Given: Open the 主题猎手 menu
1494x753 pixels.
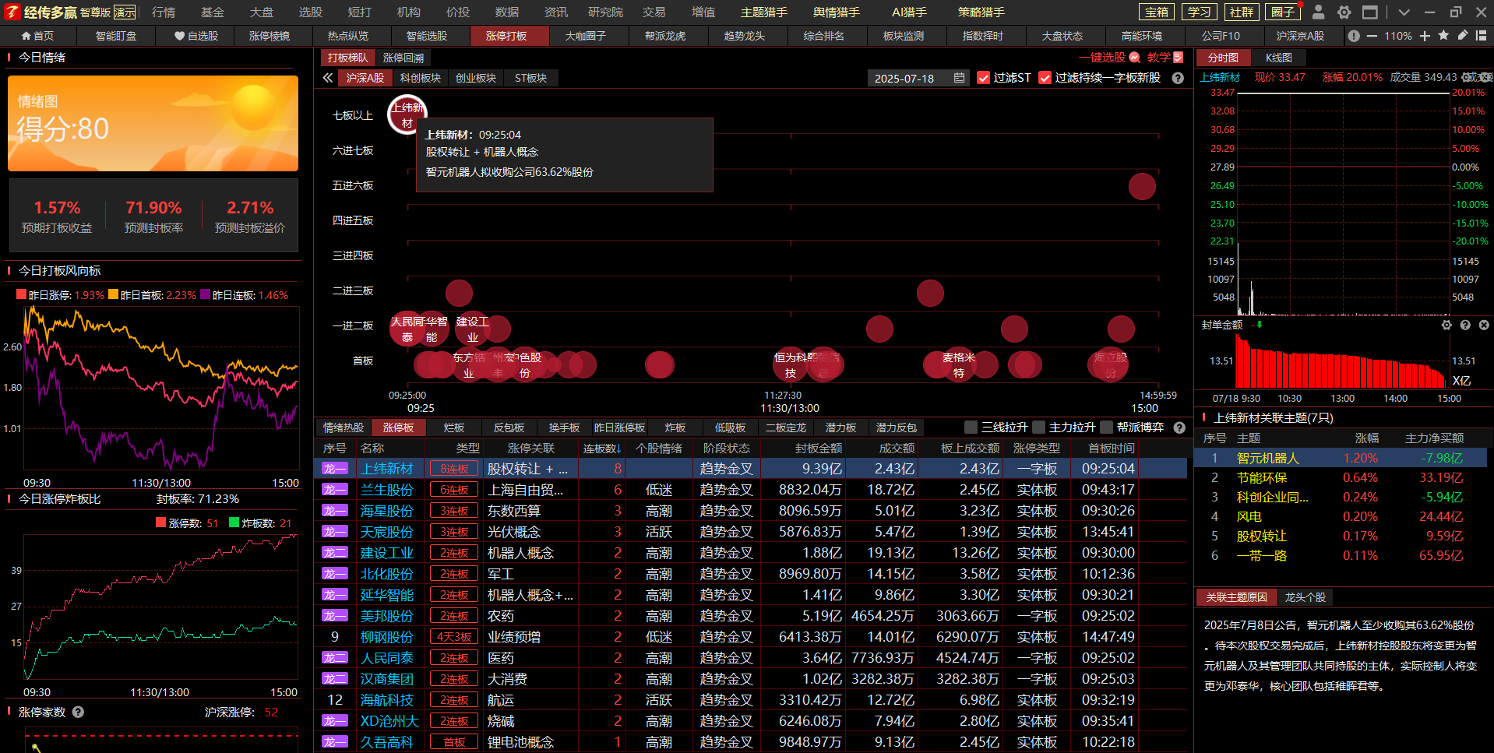Looking at the screenshot, I should [x=763, y=12].
